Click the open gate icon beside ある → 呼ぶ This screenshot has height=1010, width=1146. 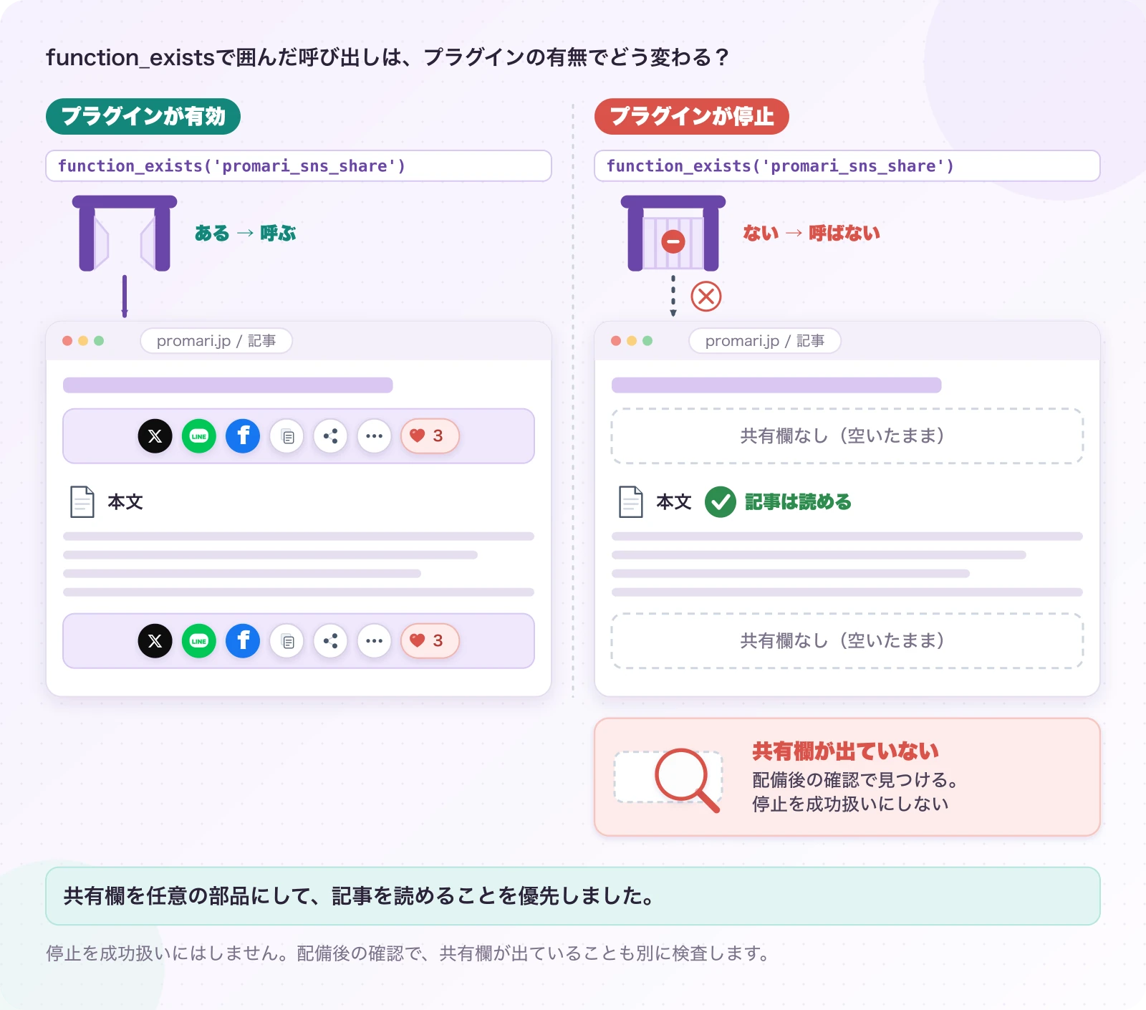[x=125, y=234]
